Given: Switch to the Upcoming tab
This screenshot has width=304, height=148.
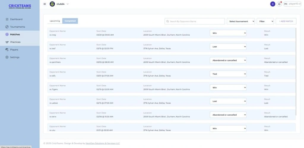Looking at the screenshot, I should [55, 21].
